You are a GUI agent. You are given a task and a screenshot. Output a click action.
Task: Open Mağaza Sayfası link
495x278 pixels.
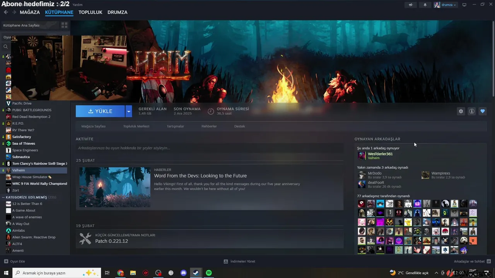click(x=93, y=126)
